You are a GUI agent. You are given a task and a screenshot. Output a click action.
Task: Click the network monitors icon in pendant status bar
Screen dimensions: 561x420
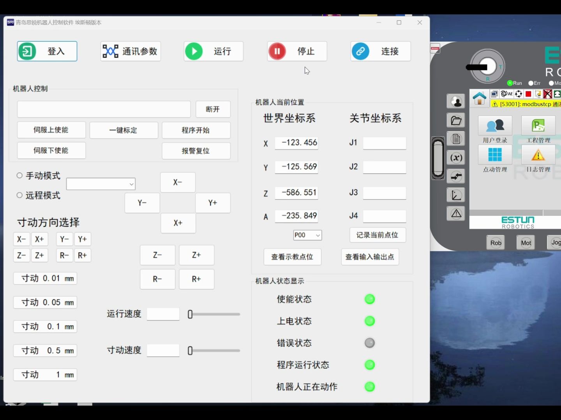[x=494, y=94]
